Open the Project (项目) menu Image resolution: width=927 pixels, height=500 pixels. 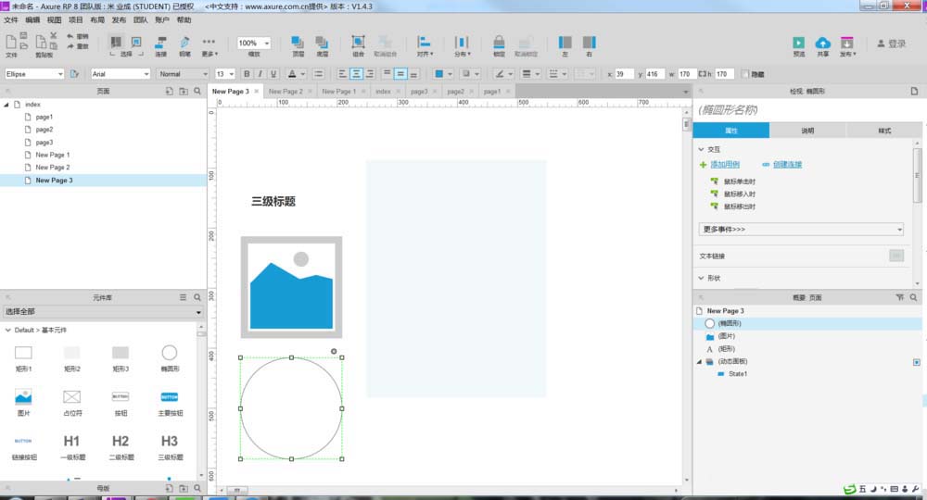pyautogui.click(x=76, y=19)
